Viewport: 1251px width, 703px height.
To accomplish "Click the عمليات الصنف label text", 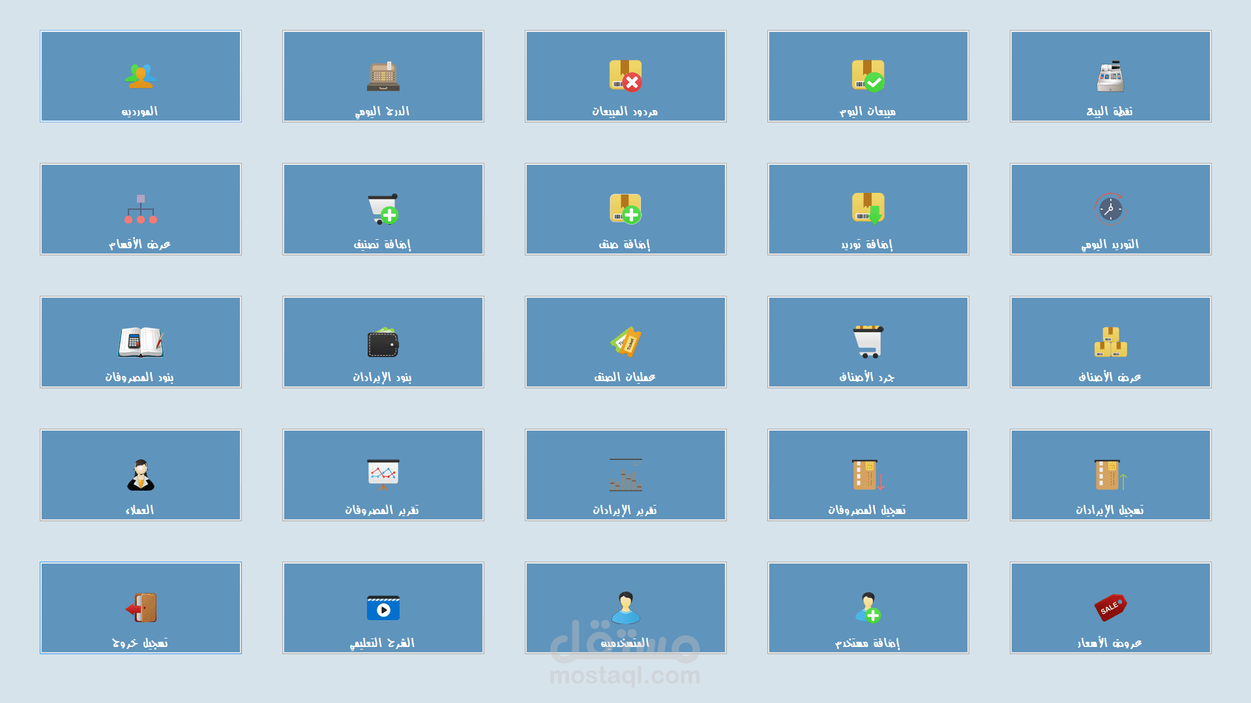I will point(625,377).
